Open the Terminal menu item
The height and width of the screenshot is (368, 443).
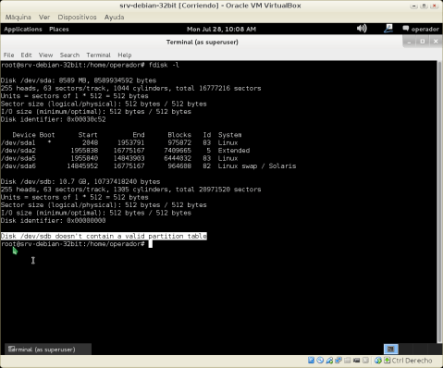tap(98, 55)
